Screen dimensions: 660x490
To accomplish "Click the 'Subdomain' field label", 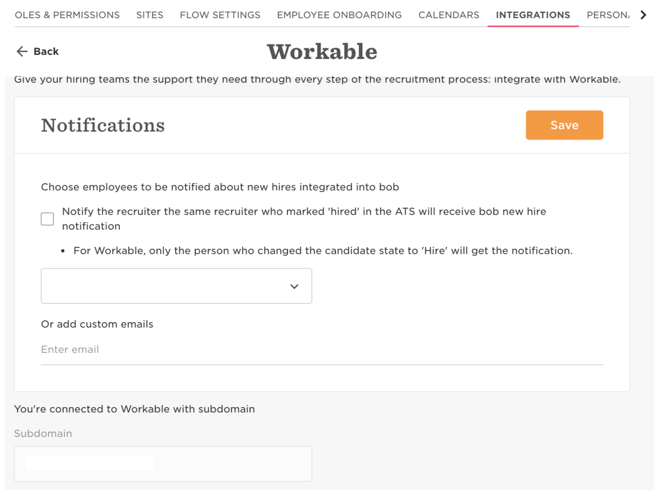I will click(x=43, y=434).
